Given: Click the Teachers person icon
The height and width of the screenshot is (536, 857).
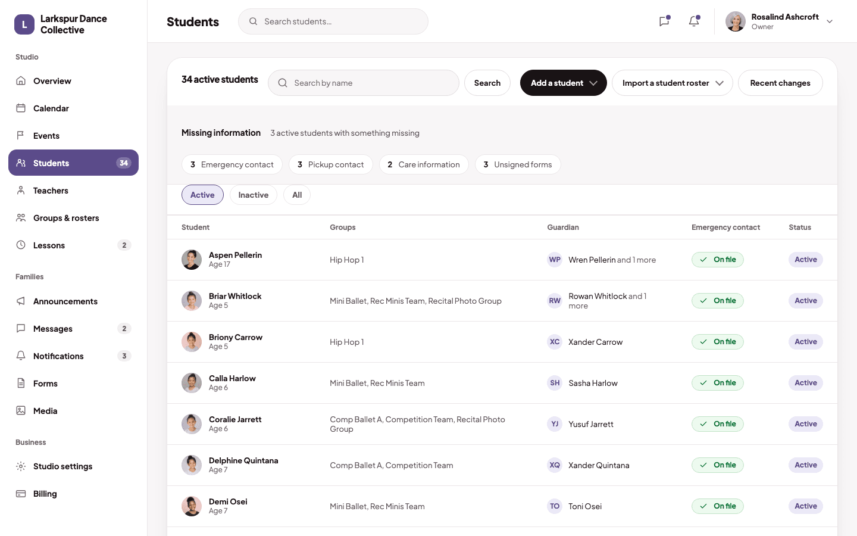Looking at the screenshot, I should pos(21,191).
